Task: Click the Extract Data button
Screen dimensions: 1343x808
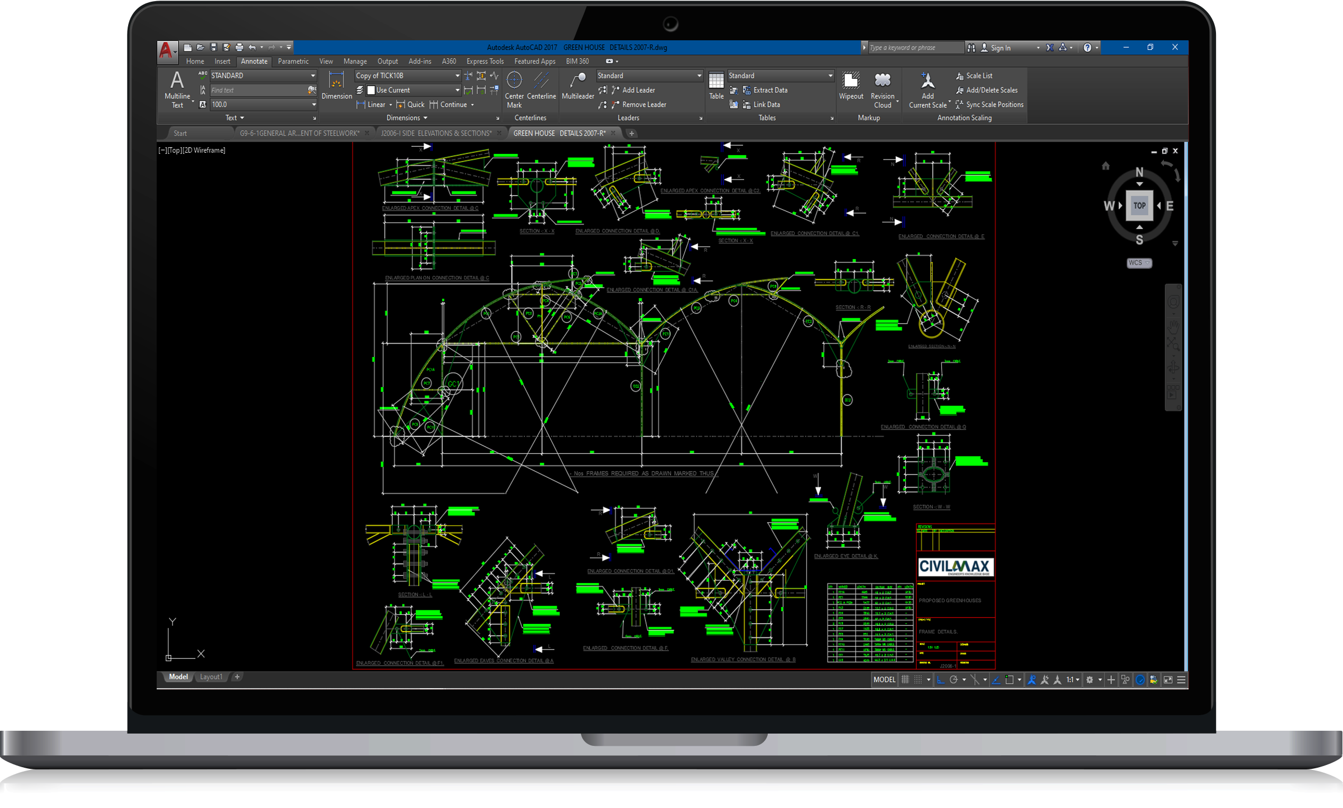Action: 769,90
